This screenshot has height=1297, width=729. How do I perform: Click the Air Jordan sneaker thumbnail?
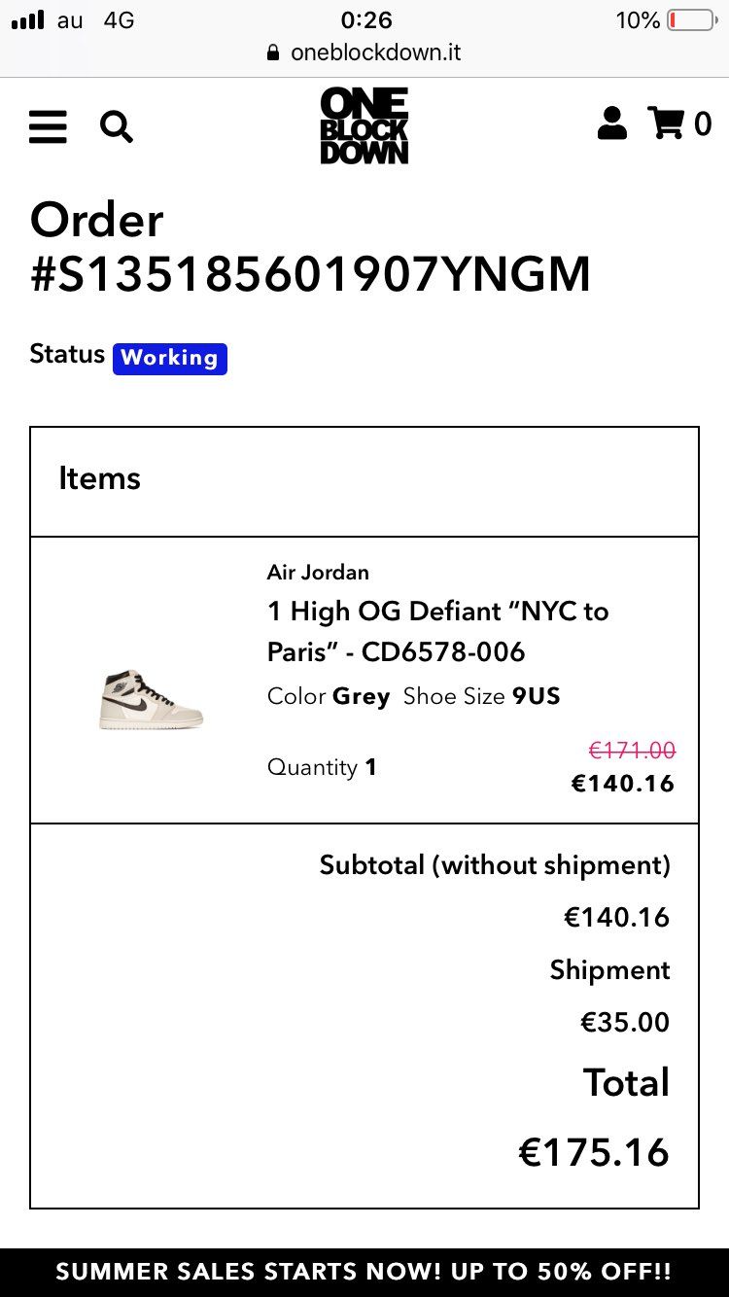click(x=151, y=698)
